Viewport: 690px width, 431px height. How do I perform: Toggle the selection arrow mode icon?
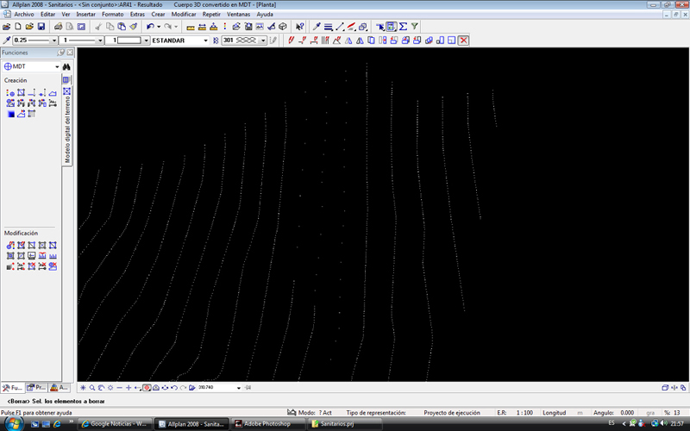[379, 27]
